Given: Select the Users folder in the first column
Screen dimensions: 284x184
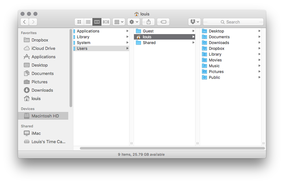Looking at the screenshot, I should point(101,49).
